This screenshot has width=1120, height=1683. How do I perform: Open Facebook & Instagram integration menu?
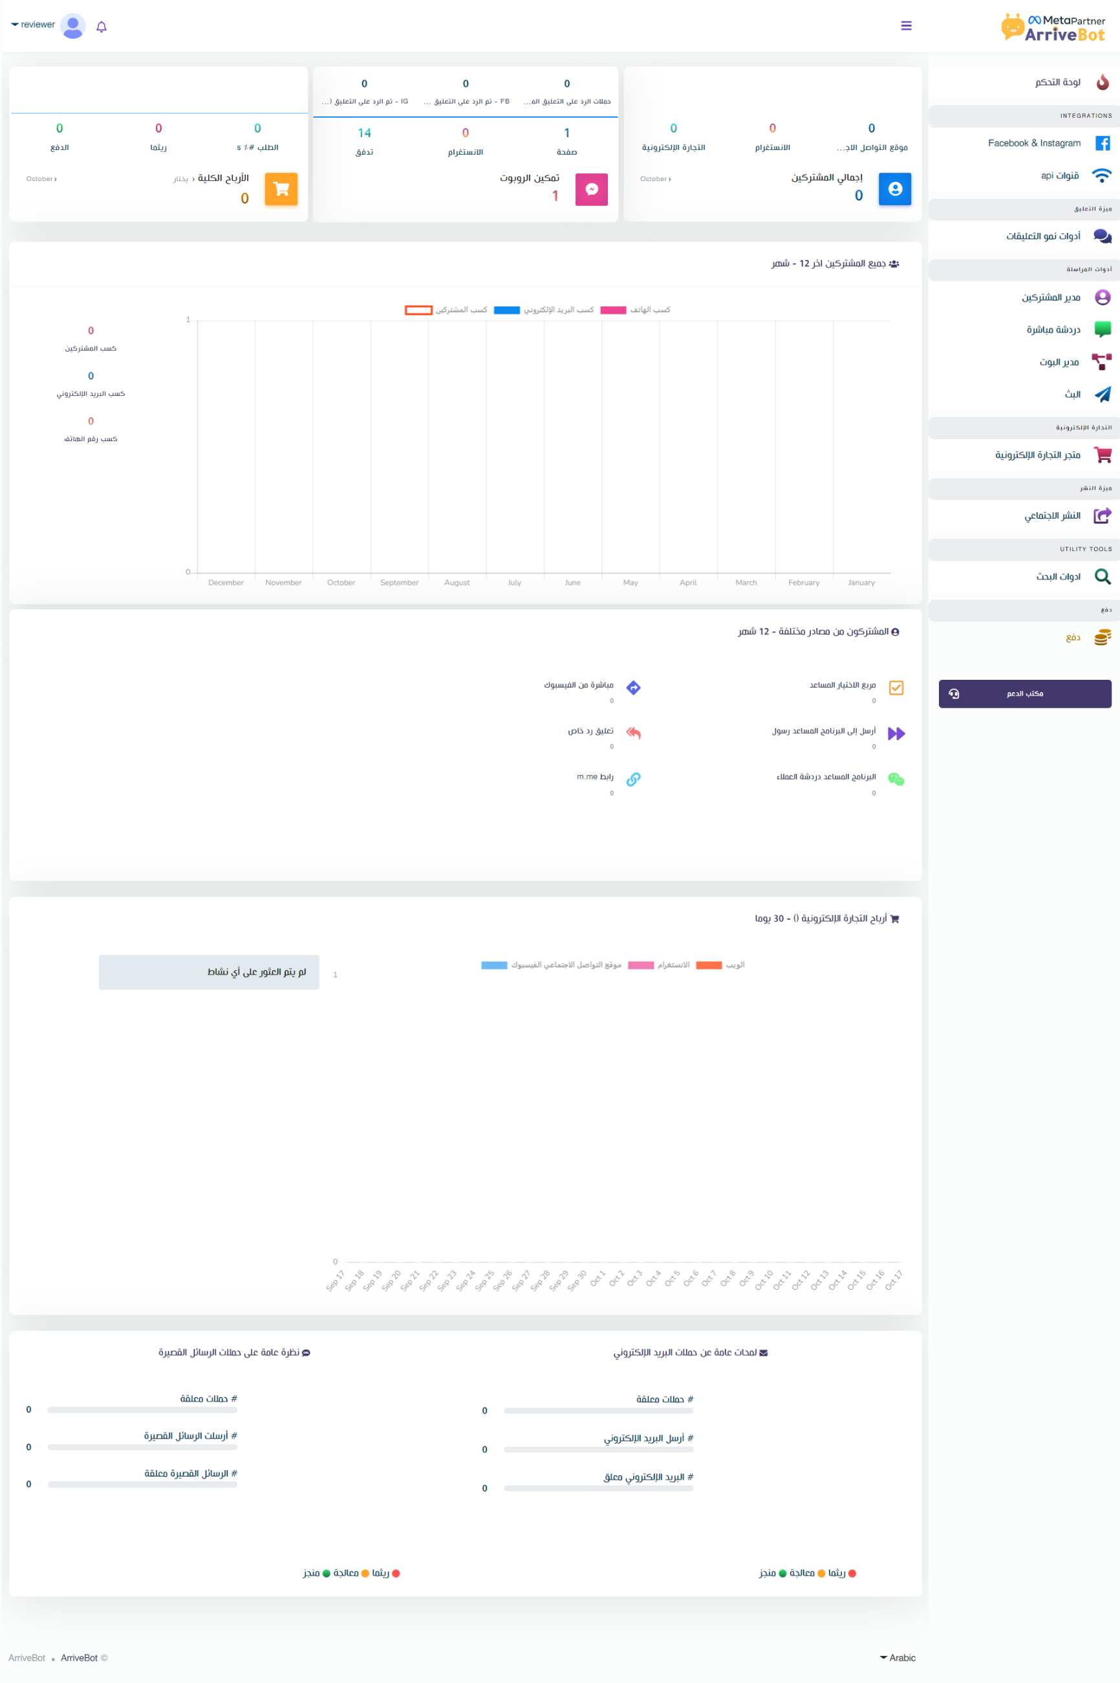1033,144
